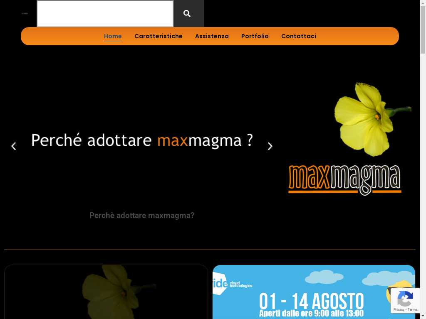Image resolution: width=426 pixels, height=319 pixels.
Task: Open the reCAPTCHA Terms link
Action: (413, 309)
